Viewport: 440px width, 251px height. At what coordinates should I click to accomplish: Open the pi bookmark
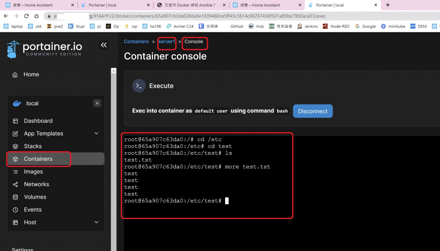point(95,26)
